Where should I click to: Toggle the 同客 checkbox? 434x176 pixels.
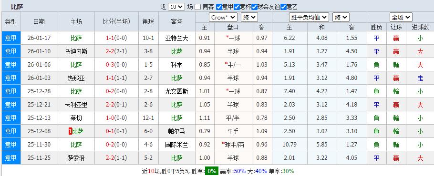(197, 7)
